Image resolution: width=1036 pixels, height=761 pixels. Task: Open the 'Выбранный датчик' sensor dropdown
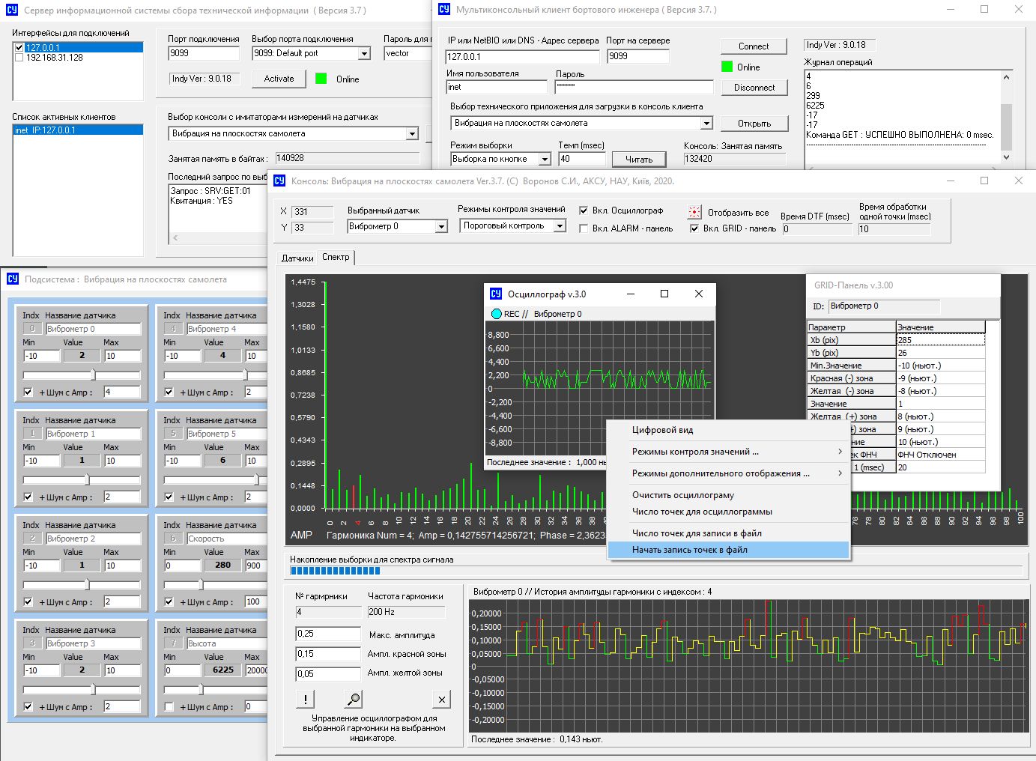point(441,226)
